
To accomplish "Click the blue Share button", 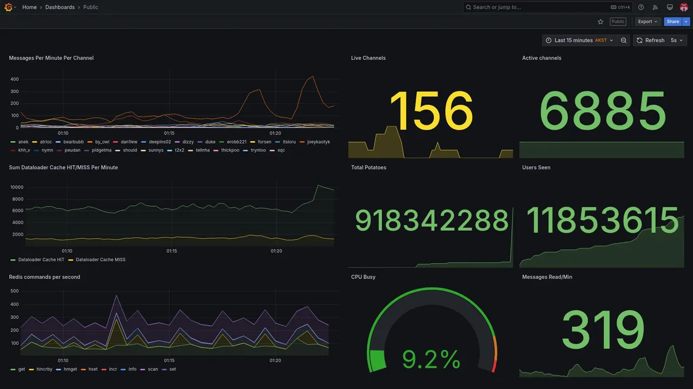I will 673,22.
